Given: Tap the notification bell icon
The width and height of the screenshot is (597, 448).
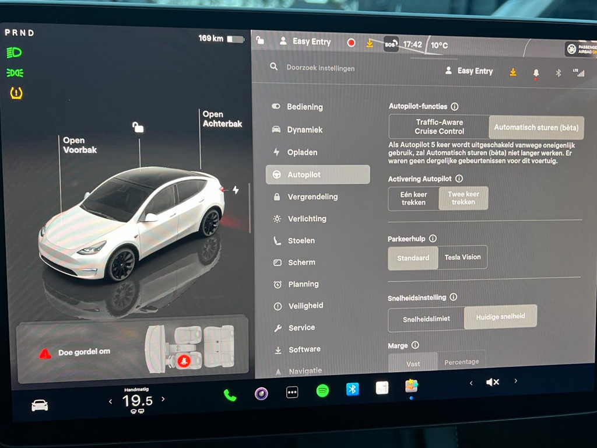Looking at the screenshot, I should click(536, 72).
